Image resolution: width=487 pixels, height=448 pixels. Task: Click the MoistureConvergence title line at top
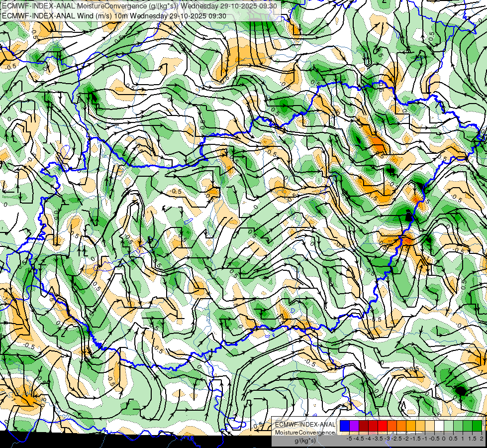pos(139,6)
